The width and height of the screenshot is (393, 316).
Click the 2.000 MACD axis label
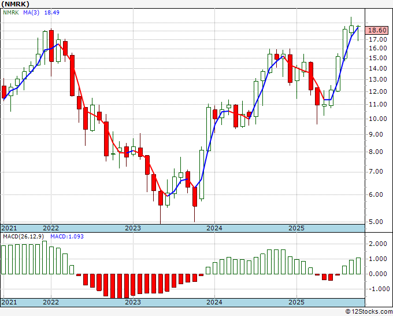click(x=378, y=244)
